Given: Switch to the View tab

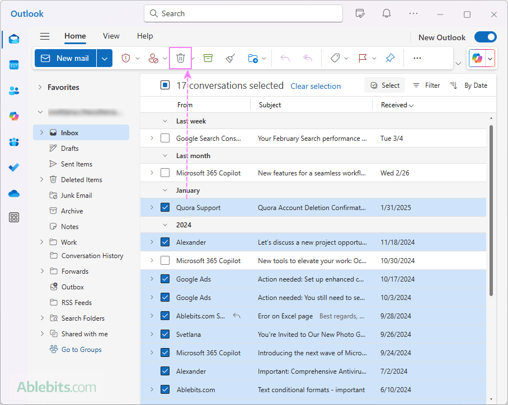Looking at the screenshot, I should [111, 36].
